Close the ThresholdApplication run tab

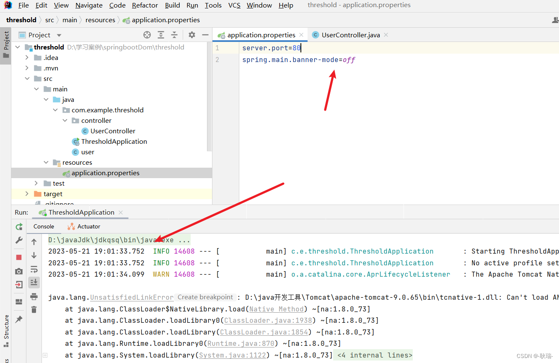tap(121, 212)
